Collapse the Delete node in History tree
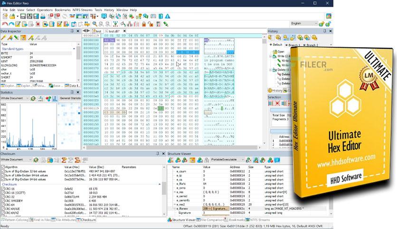397x229 pixels. coord(270,70)
